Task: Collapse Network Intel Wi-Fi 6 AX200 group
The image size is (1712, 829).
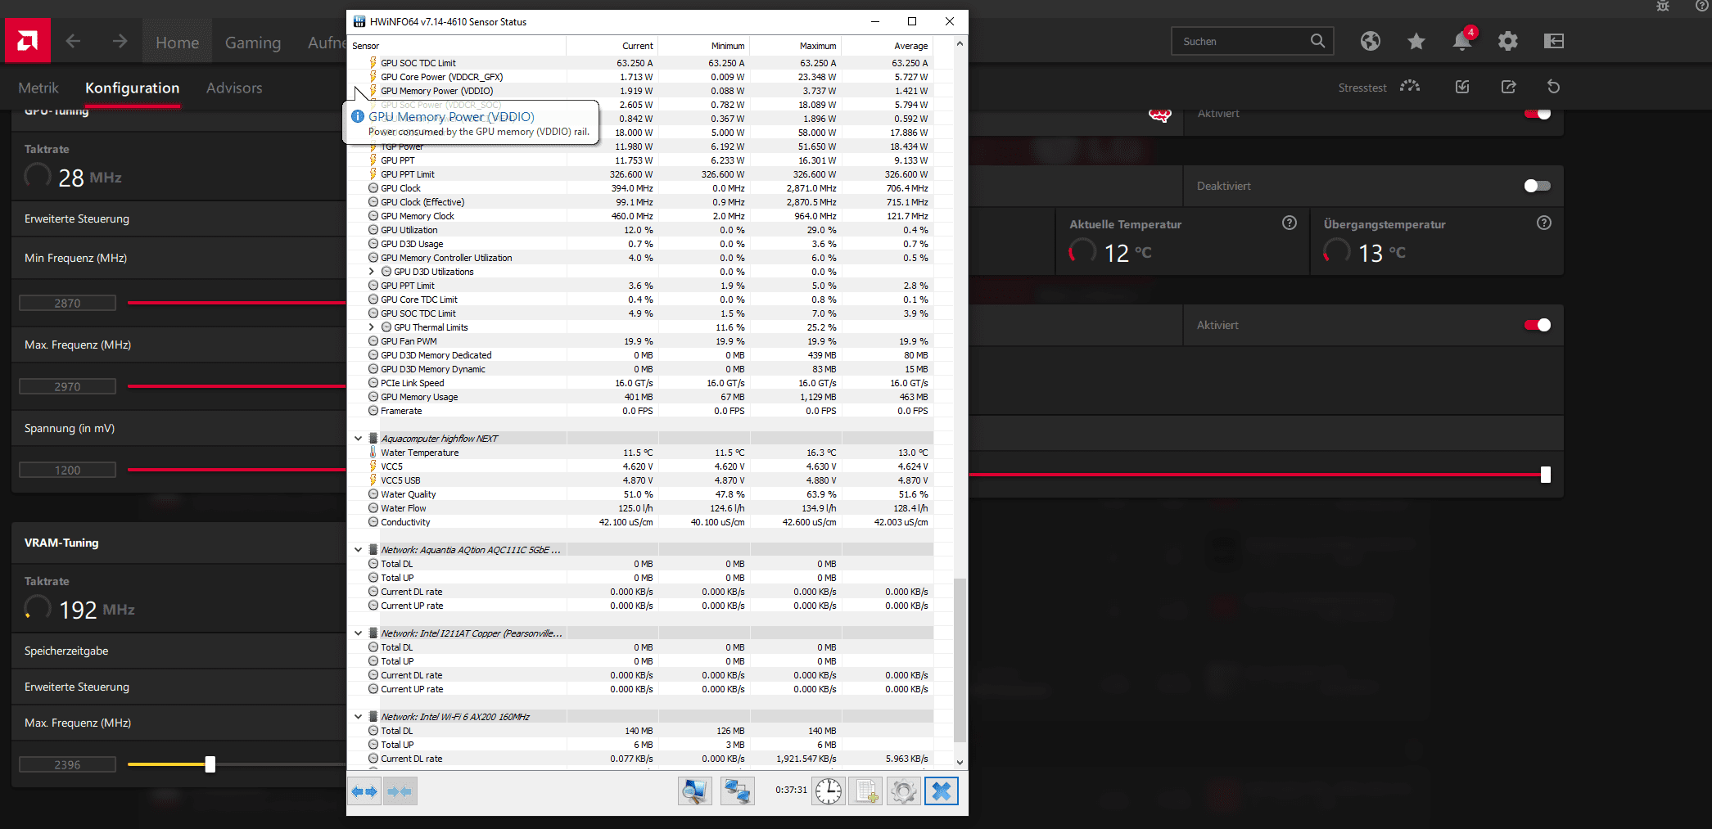Action: point(358,717)
